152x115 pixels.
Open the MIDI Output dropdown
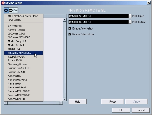coord(130,22)
